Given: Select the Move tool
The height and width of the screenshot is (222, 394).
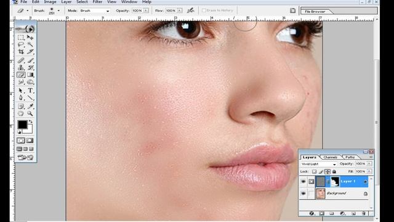Looking at the screenshot, I should (x=30, y=38).
